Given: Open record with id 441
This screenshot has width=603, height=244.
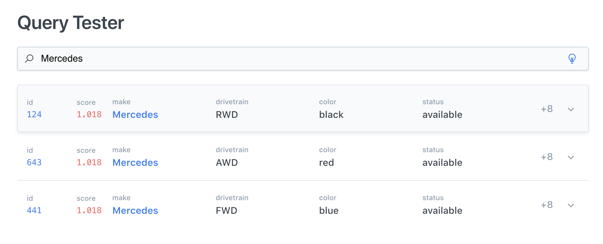Looking at the screenshot, I should (x=34, y=210).
